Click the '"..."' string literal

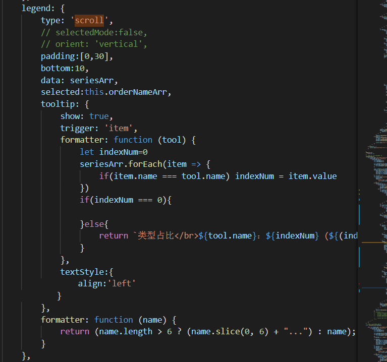tap(296, 332)
